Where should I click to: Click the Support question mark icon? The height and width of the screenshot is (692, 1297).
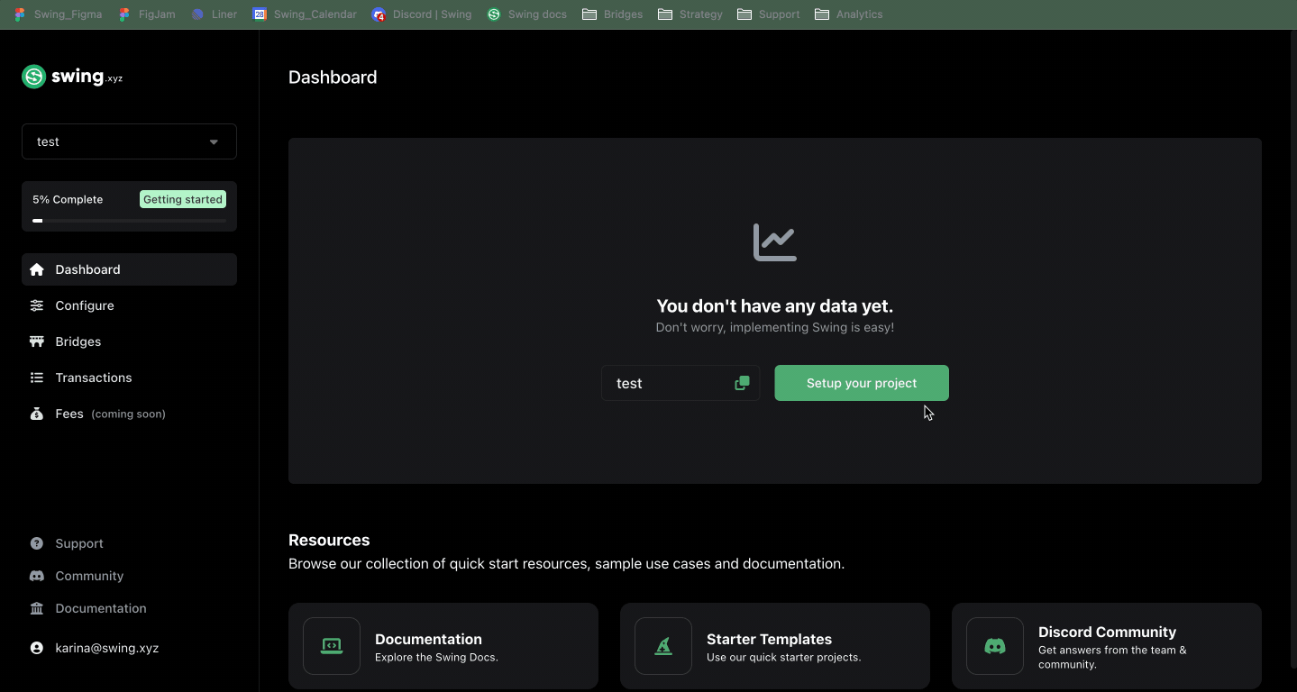pyautogui.click(x=37, y=543)
